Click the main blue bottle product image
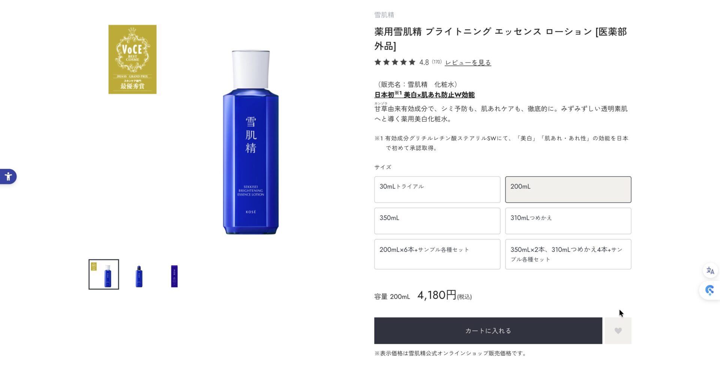The image size is (720, 373). coord(251,142)
